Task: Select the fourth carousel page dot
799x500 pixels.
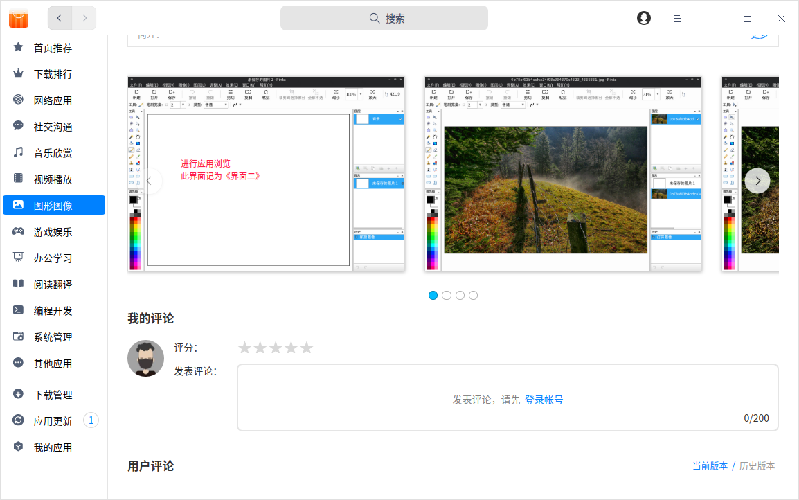Action: coord(473,295)
